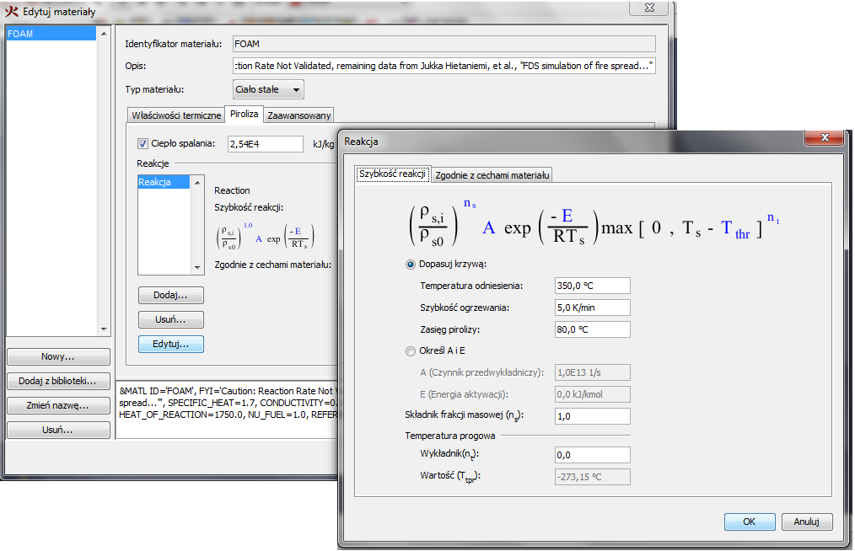Select the Określ A i E radio button
This screenshot has height=551, width=855.
[x=411, y=351]
